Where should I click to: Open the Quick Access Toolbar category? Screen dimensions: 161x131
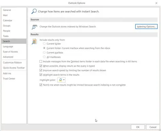(x=14, y=68)
